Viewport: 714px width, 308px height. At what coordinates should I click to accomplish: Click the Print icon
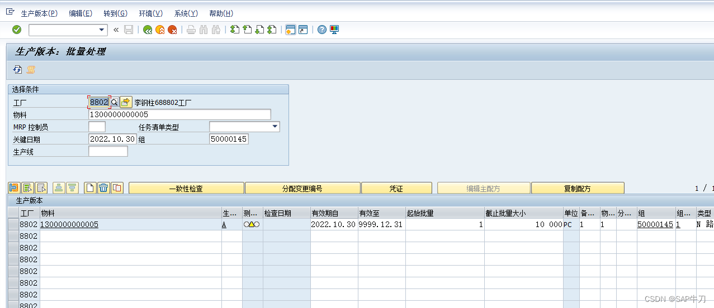tap(191, 30)
